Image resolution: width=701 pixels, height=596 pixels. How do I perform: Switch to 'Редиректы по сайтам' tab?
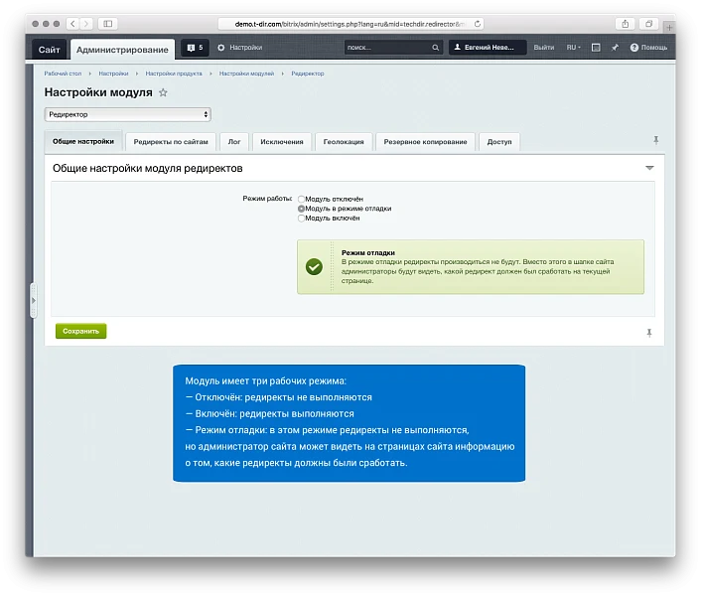click(171, 142)
